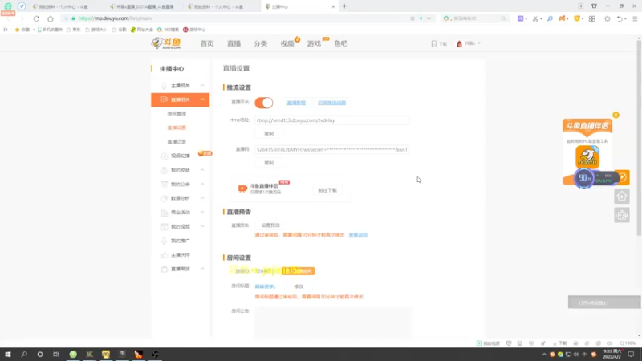The height and width of the screenshot is (361, 642).
Task: Close the 斗鱼直播伴侣 floating ad
Action: coord(616,115)
